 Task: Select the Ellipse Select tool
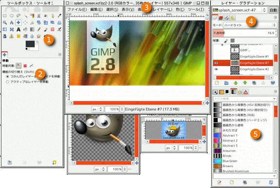[x=12, y=16]
